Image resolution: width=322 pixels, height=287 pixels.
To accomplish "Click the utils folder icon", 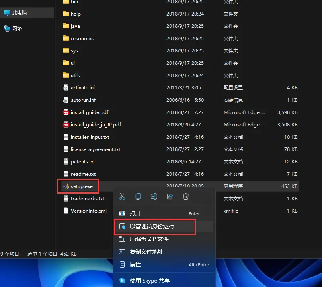I will [66, 75].
